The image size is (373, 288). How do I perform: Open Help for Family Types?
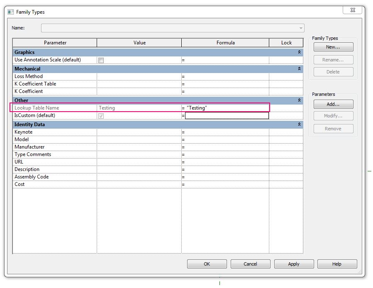tap(337, 264)
